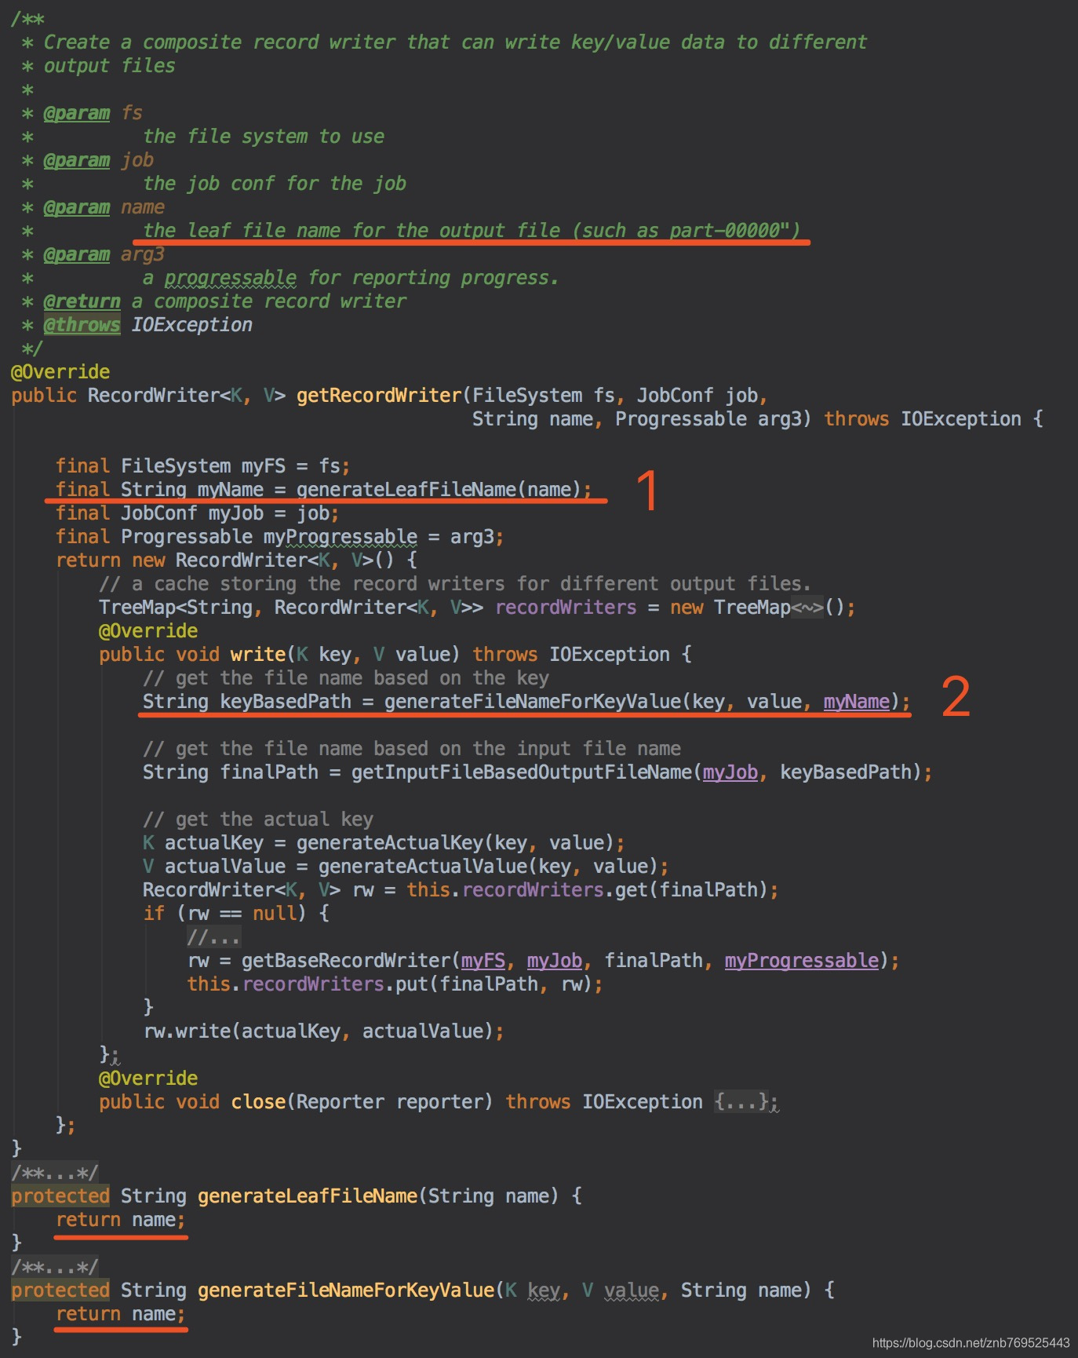Click the @Override annotation above write method
Image resolution: width=1078 pixels, height=1358 pixels.
[148, 631]
